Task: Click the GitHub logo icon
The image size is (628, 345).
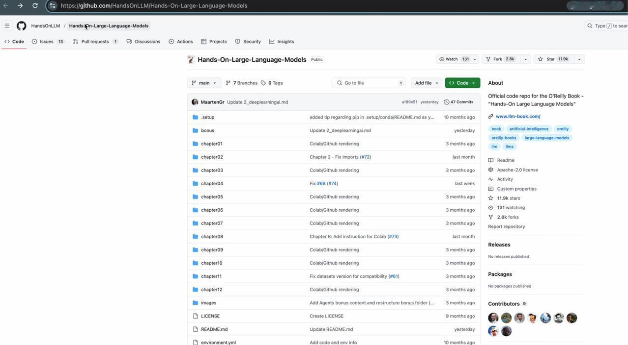Action: [x=21, y=26]
